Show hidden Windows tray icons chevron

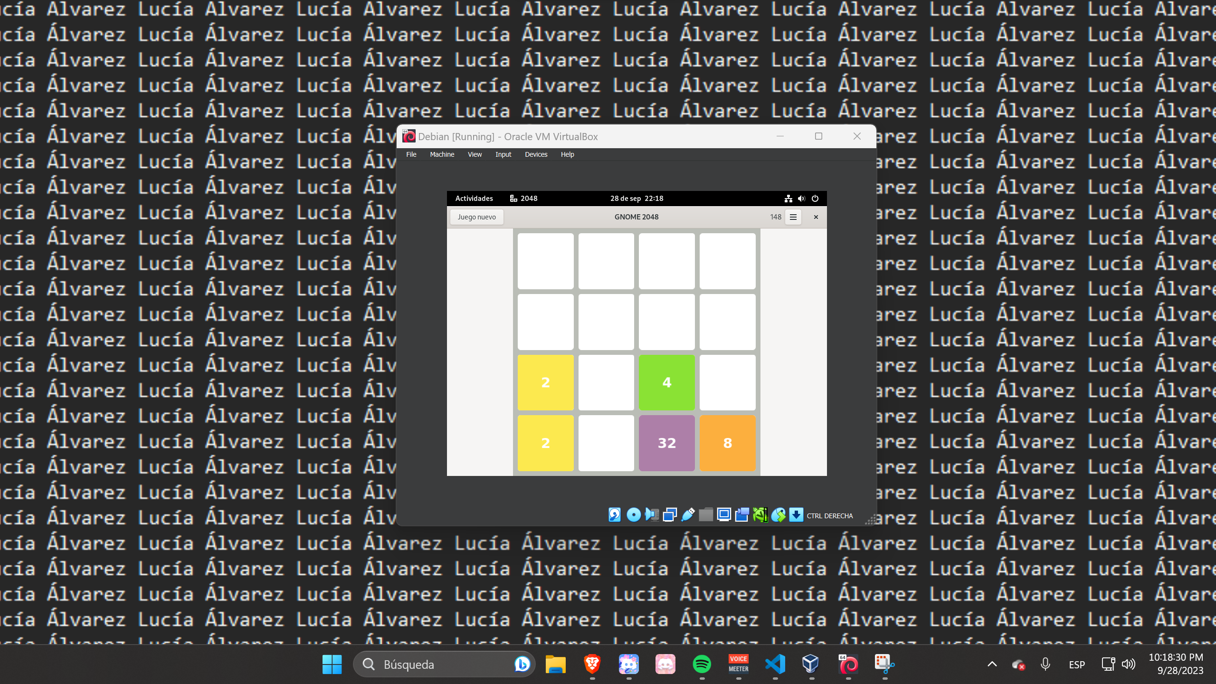(x=992, y=664)
